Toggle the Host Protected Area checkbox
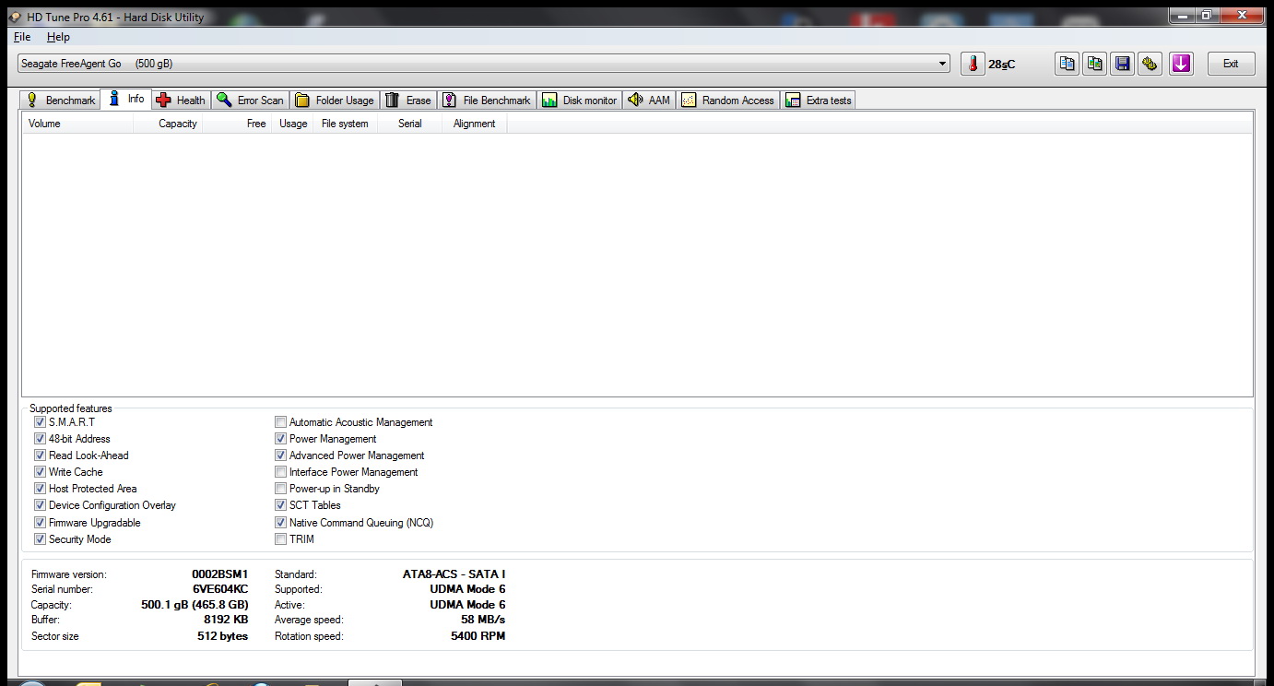 [x=40, y=489]
